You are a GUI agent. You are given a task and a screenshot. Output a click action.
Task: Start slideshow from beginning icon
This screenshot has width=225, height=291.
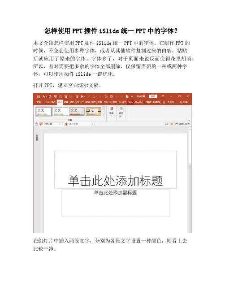[x=55, y=96]
